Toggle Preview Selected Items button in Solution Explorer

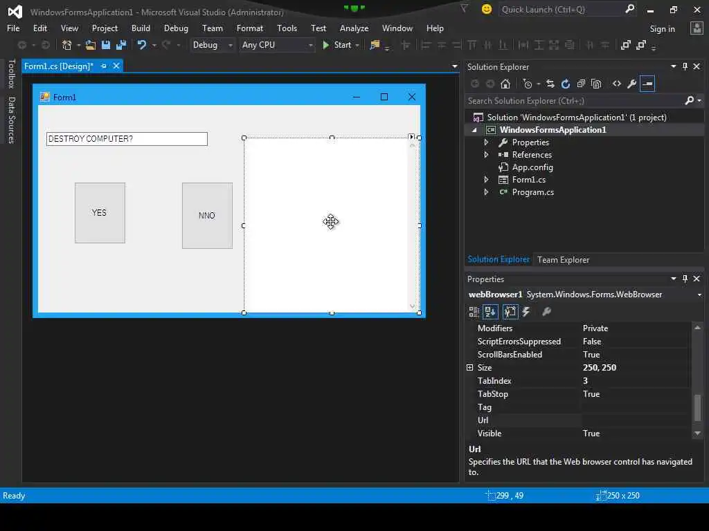point(647,84)
